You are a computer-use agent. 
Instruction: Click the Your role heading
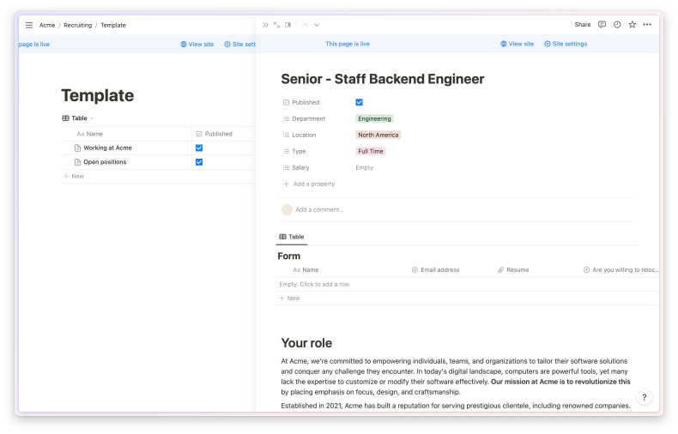(306, 343)
